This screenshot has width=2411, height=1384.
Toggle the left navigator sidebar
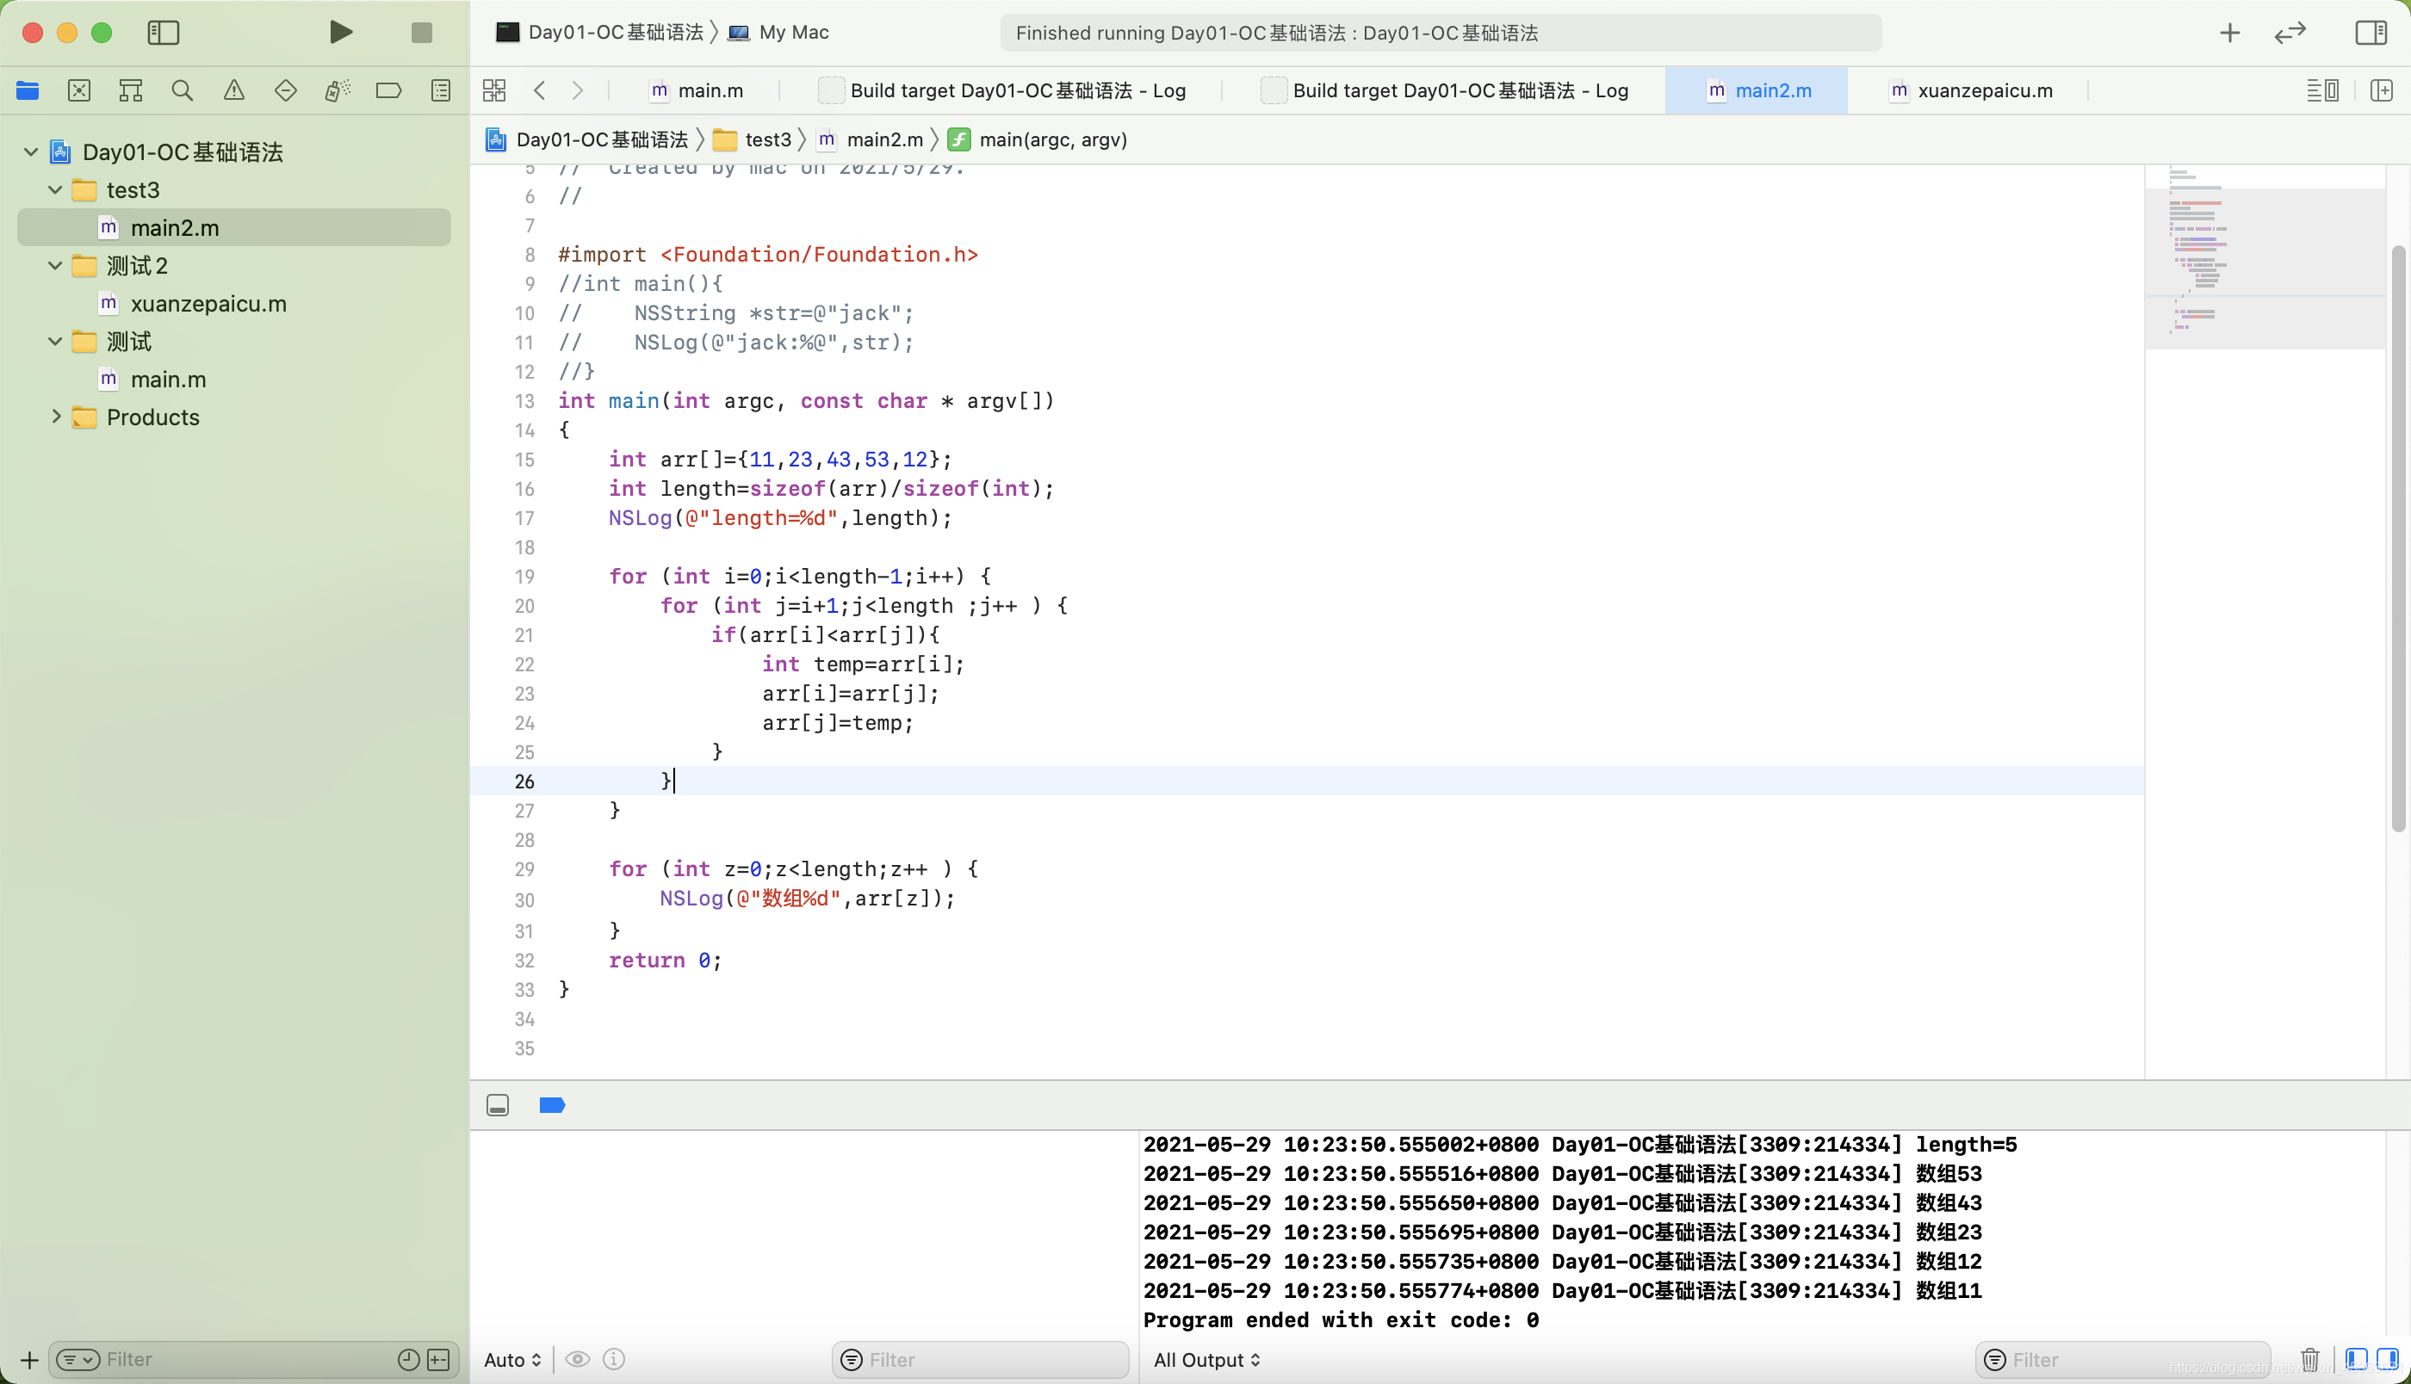click(x=164, y=33)
